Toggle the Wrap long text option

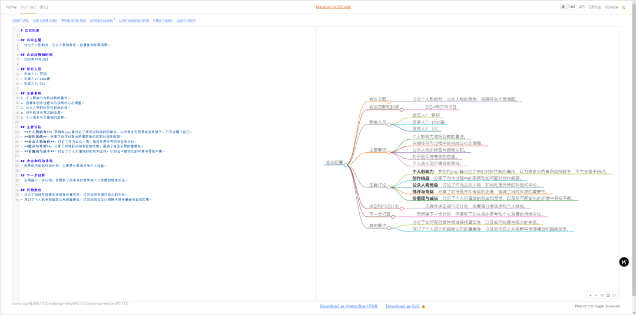pos(74,20)
